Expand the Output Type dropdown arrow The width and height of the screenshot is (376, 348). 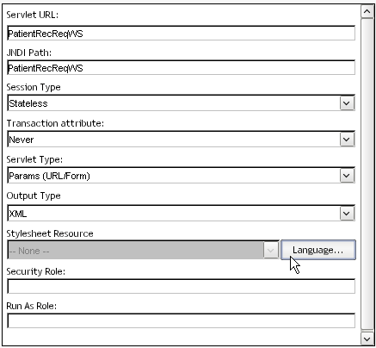[347, 214]
